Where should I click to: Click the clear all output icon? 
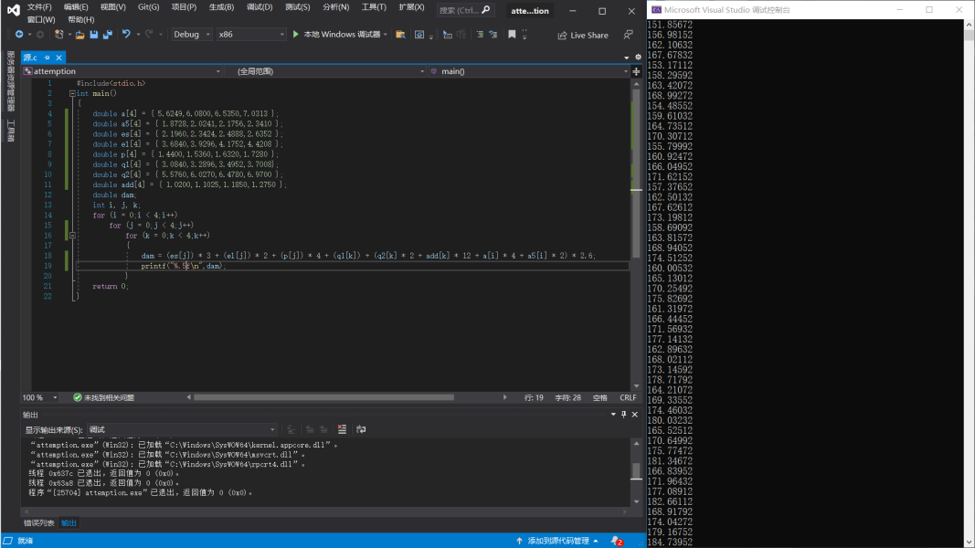coord(342,429)
